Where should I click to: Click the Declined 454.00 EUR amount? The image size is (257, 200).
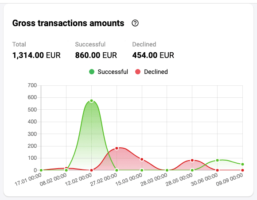point(153,55)
